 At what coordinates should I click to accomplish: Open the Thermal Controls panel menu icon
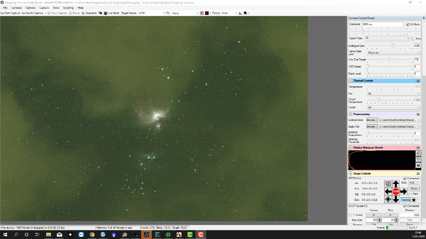(x=418, y=81)
